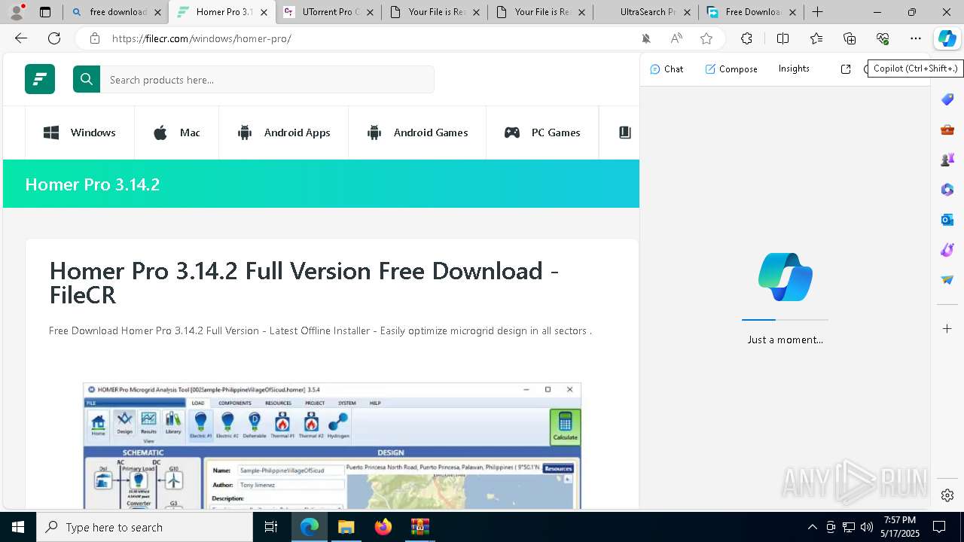Show hidden system tray icons

click(812, 527)
